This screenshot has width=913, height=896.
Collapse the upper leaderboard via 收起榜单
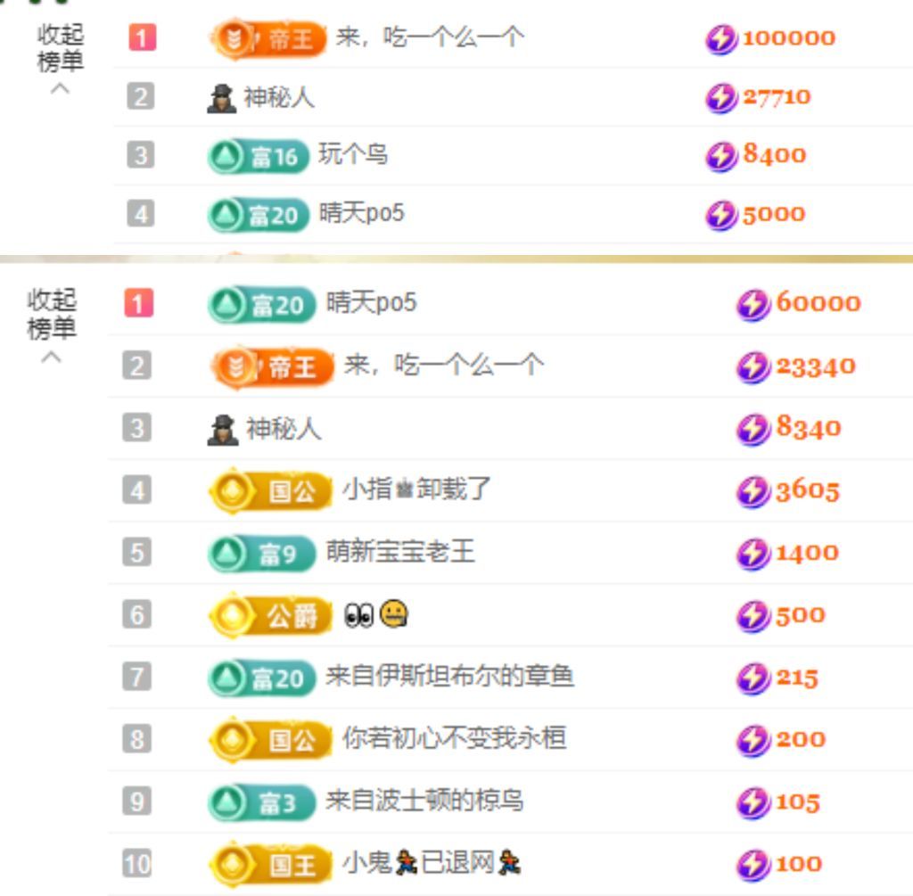pos(60,48)
